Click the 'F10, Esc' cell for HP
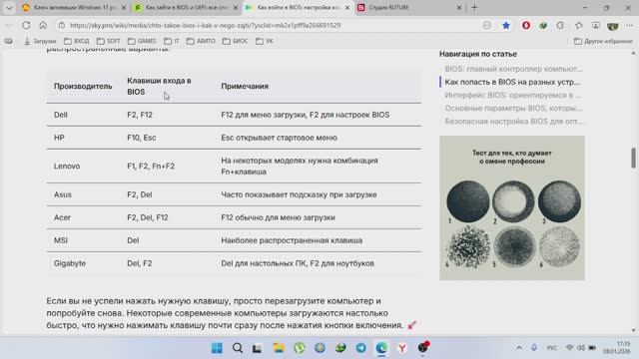The image size is (639, 359). tap(142, 138)
